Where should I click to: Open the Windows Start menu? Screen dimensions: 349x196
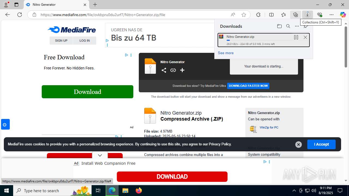click(7, 191)
